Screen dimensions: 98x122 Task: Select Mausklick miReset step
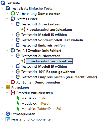pos(35,103)
